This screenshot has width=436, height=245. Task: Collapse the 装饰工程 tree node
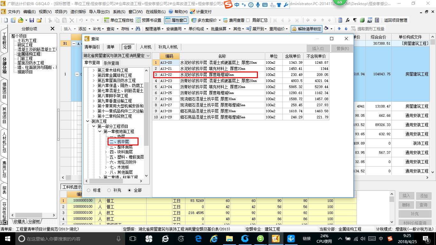click(88, 121)
